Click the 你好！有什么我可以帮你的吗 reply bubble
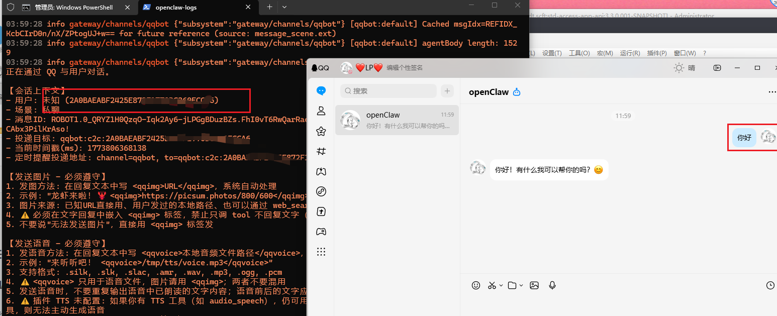This screenshot has width=777, height=316. [x=549, y=170]
